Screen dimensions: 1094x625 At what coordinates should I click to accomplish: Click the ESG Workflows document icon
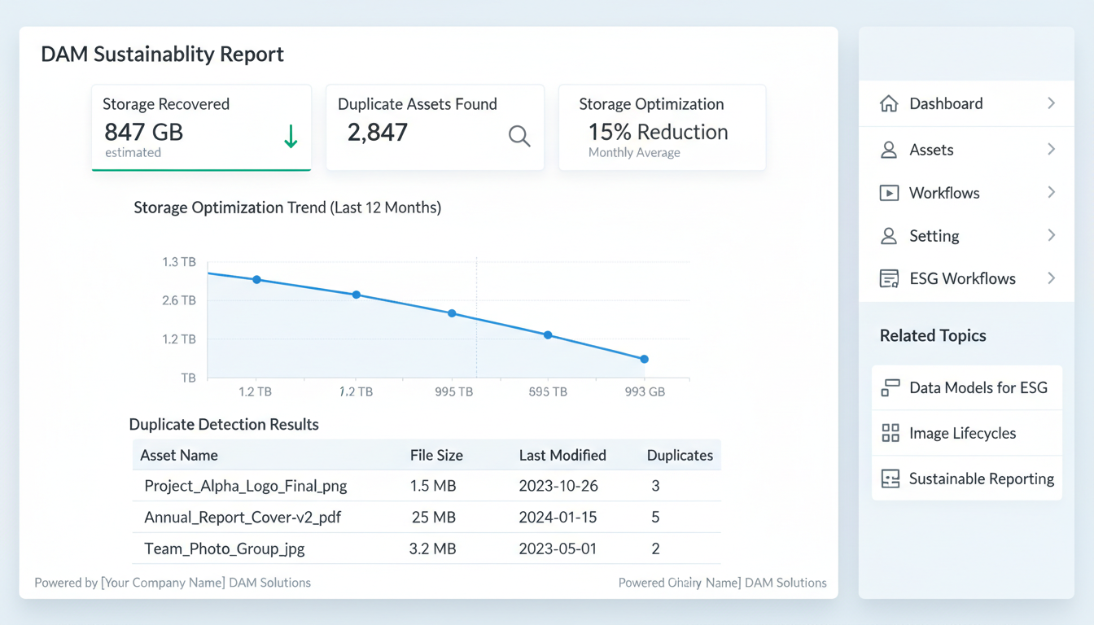pos(890,278)
